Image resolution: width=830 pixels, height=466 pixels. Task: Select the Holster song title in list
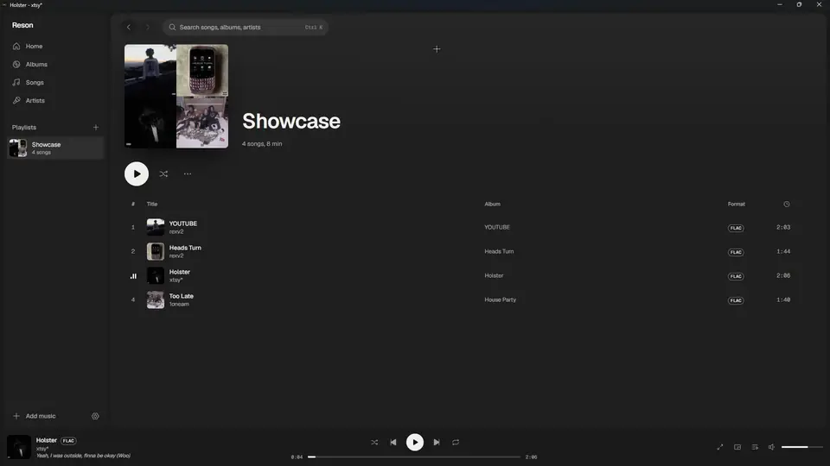180,272
